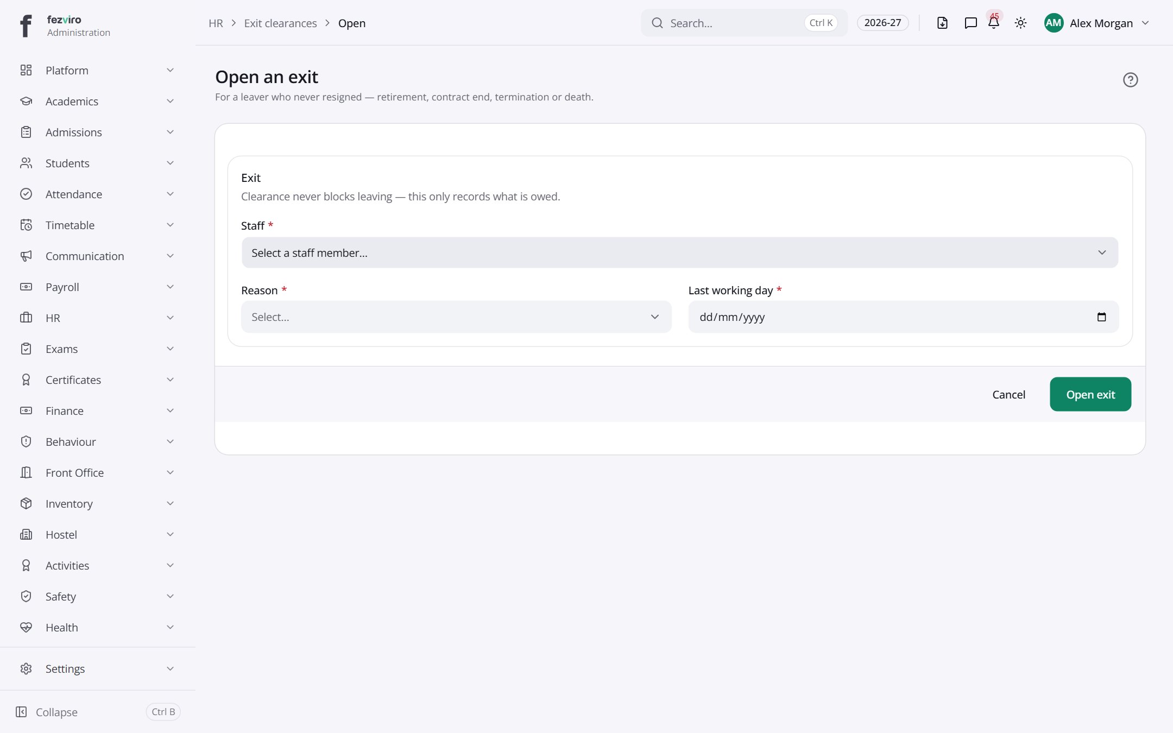Viewport: 1173px width, 733px height.
Task: Open the chat messages icon
Action: (970, 23)
